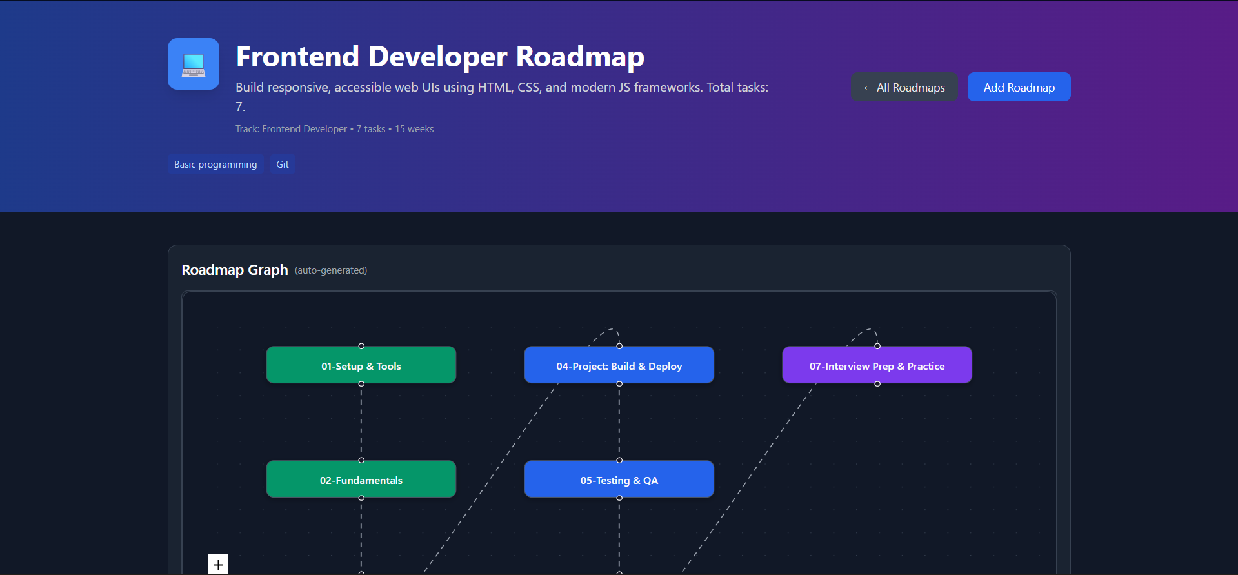Click the Frontend Developer Roadmap title
This screenshot has height=575, width=1238.
click(440, 57)
